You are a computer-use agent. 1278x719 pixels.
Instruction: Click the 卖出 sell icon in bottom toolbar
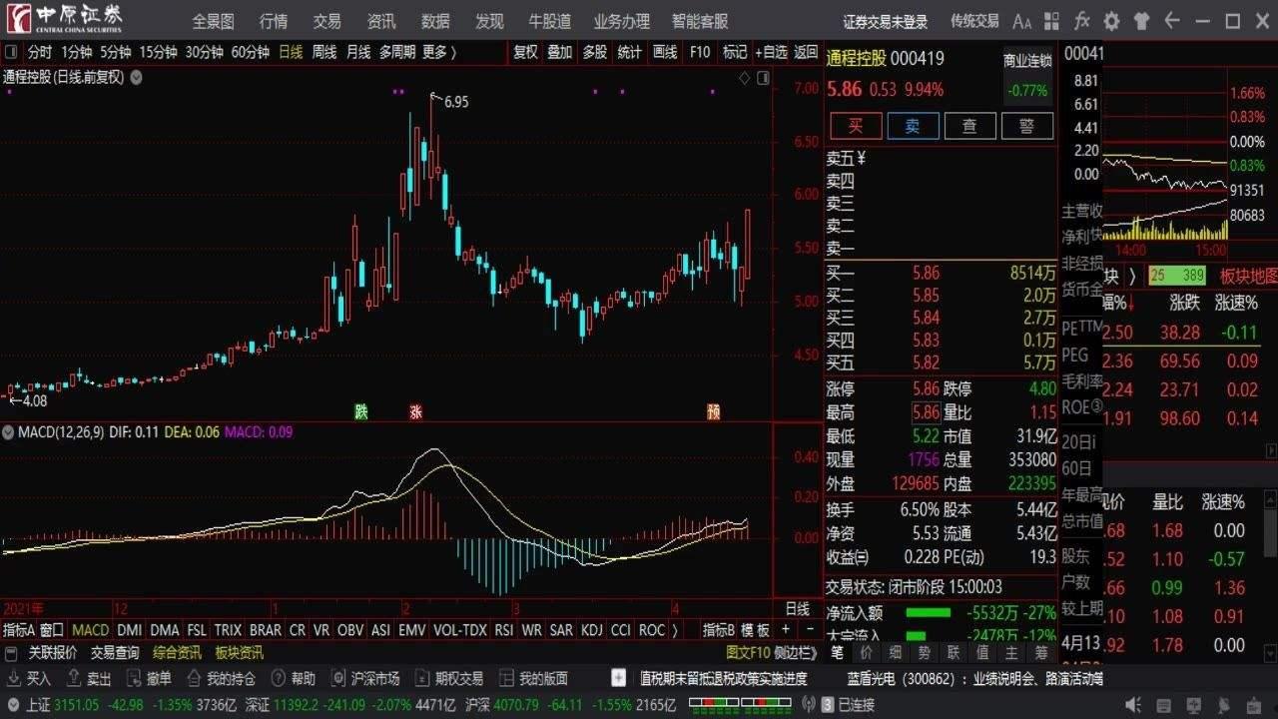click(73, 678)
